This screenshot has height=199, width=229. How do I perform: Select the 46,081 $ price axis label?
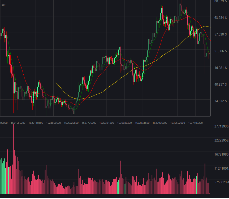click(221, 68)
